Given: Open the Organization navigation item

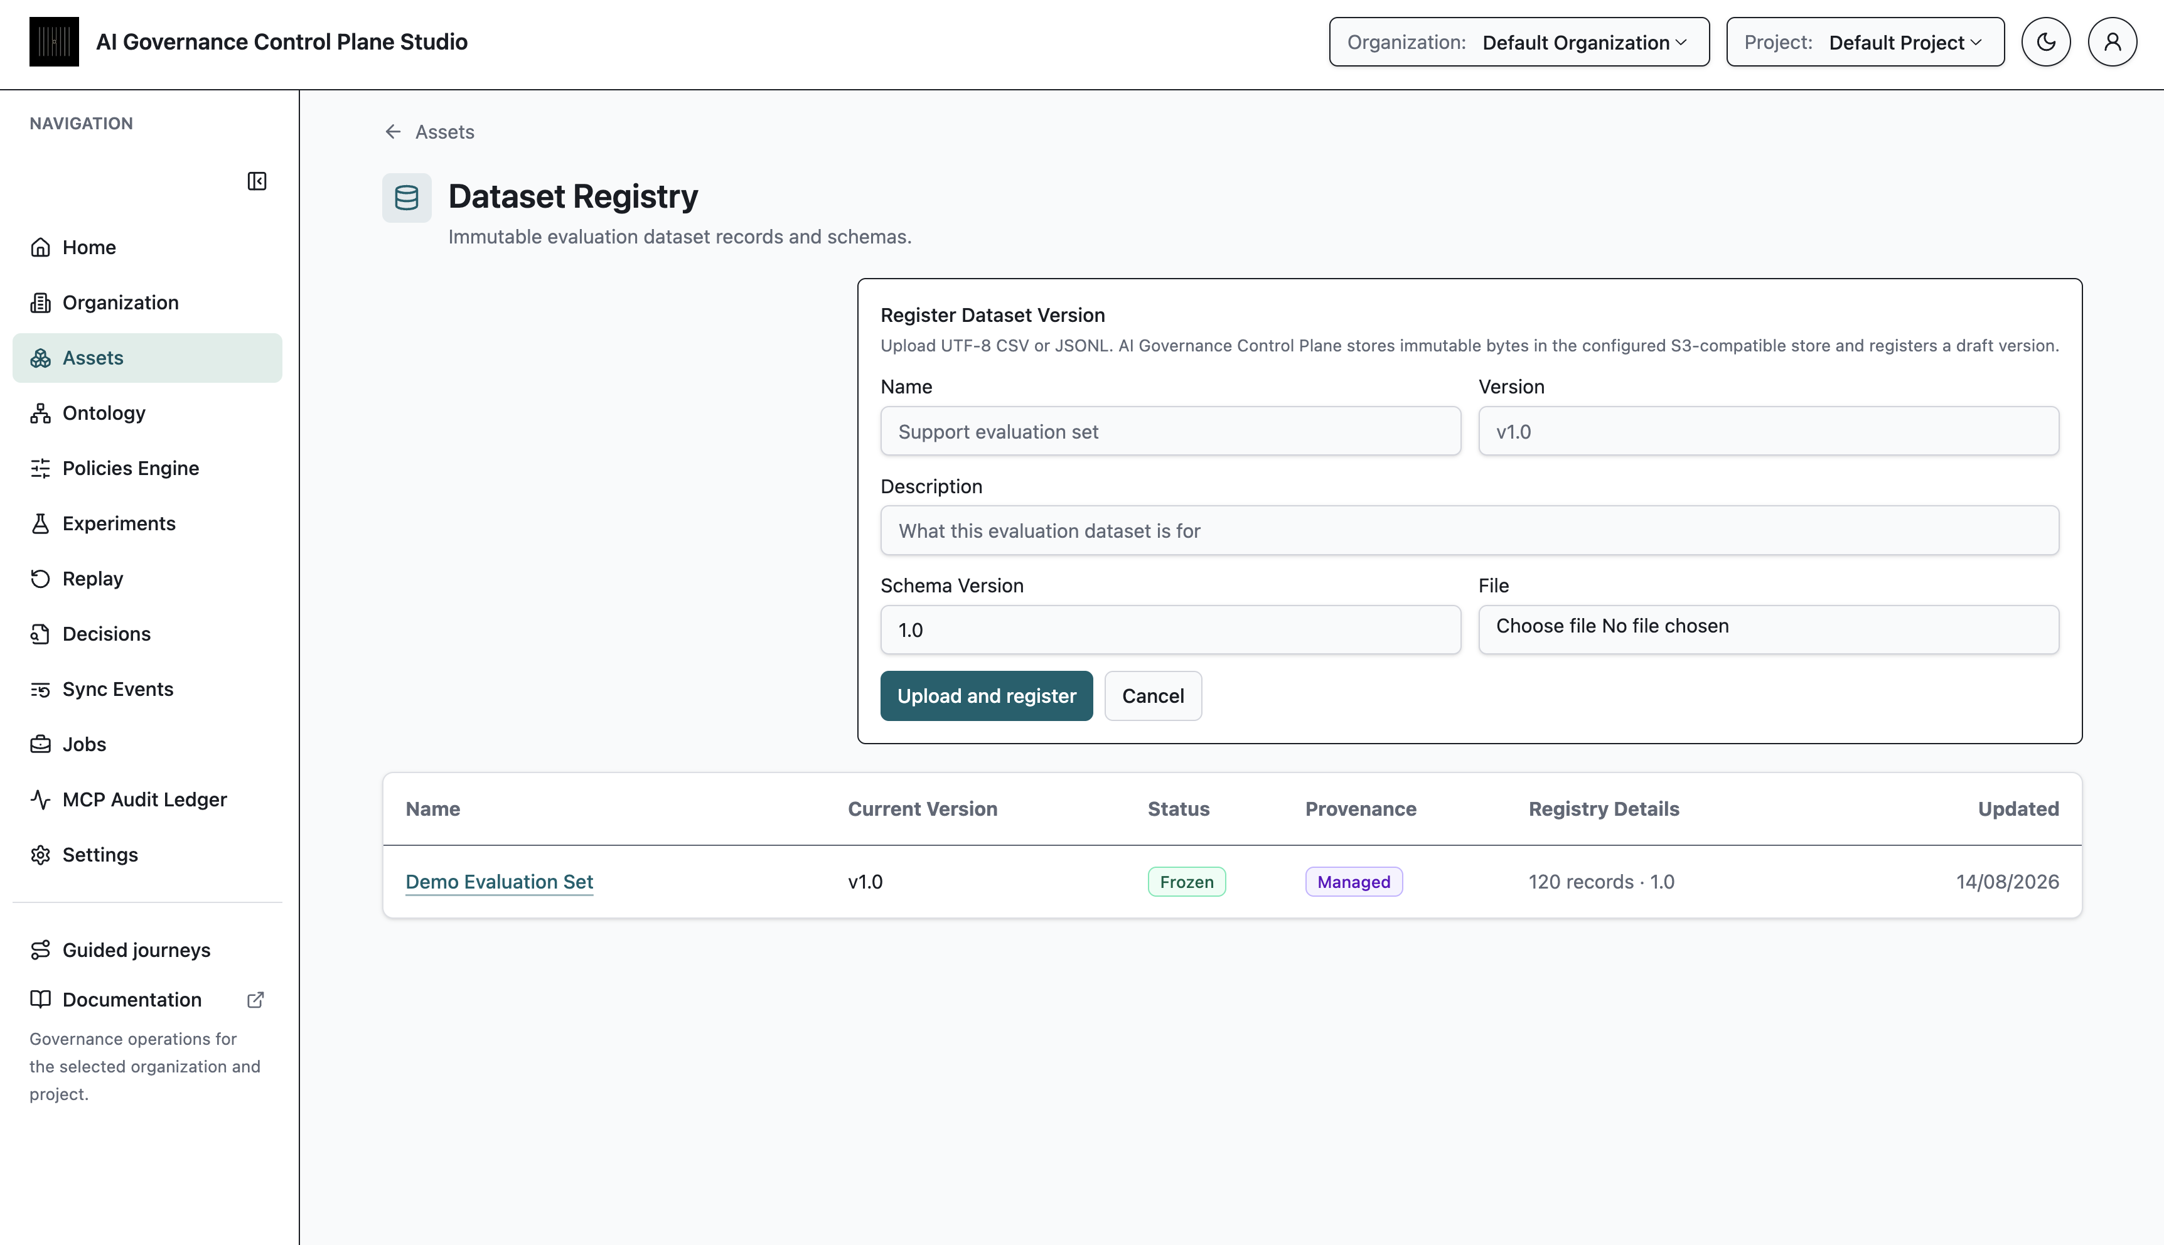Looking at the screenshot, I should (147, 302).
